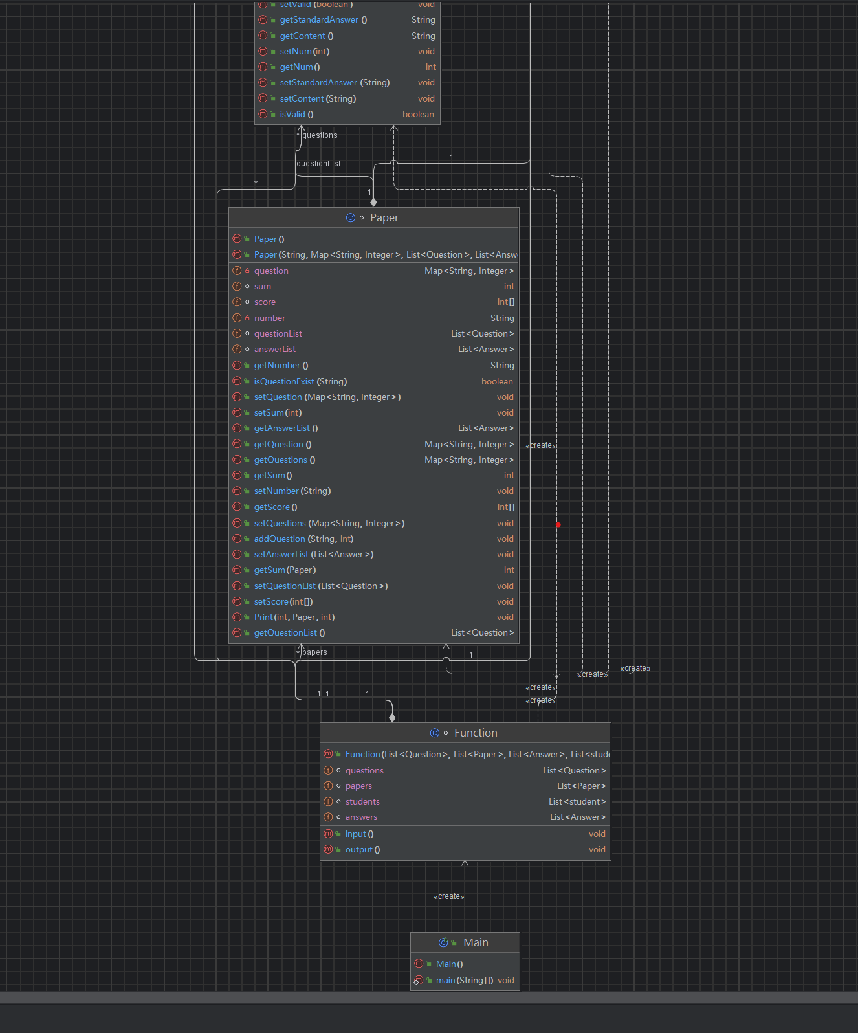Click method icon for getSum()
The image size is (858, 1033).
tap(237, 475)
